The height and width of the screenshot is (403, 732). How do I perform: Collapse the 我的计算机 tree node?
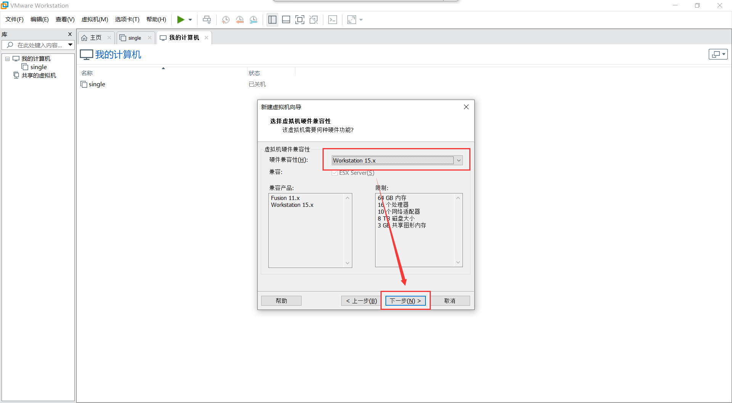7,59
